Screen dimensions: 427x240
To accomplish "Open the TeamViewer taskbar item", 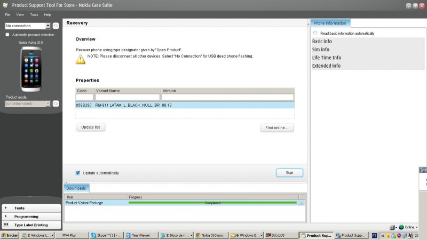I will point(141,235).
